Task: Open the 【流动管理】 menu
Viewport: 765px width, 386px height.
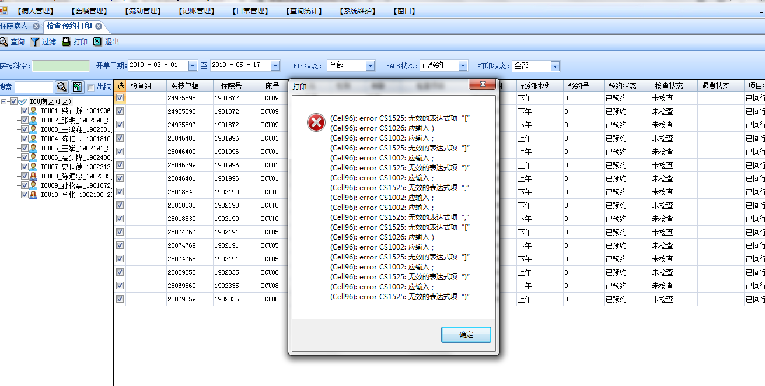Action: click(143, 11)
